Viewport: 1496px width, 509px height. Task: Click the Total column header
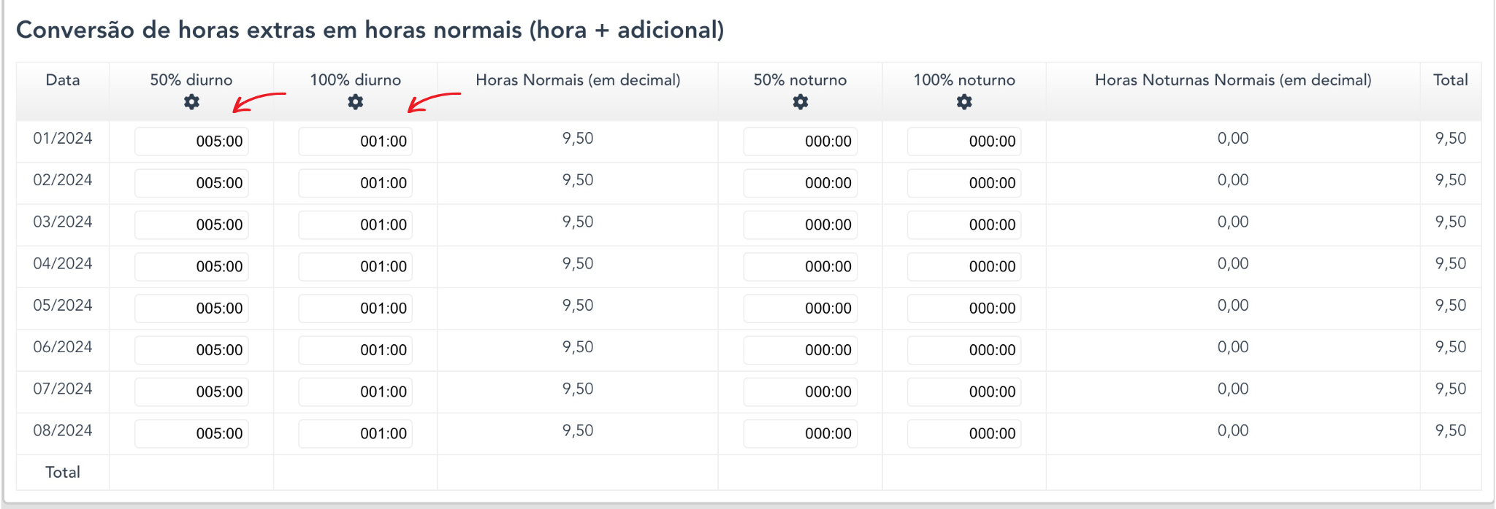click(1450, 80)
